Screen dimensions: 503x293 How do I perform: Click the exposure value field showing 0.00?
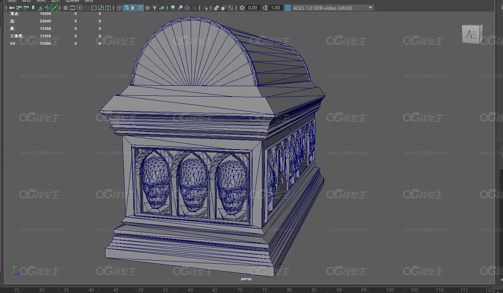253,8
